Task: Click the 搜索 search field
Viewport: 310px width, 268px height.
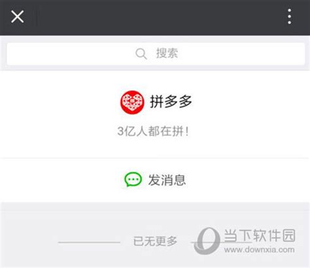Action: tap(156, 54)
